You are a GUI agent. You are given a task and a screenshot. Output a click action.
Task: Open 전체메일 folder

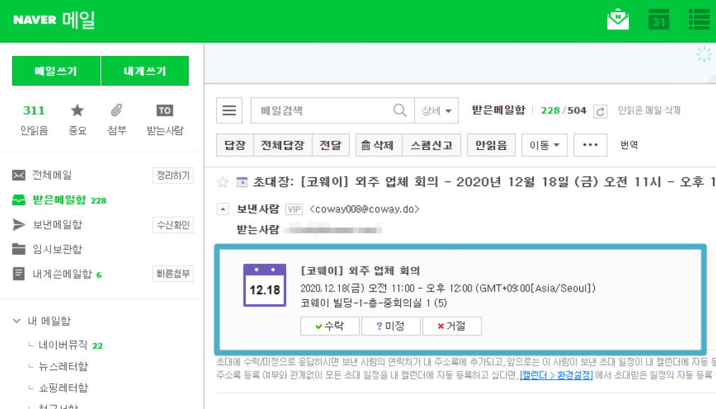pos(52,175)
